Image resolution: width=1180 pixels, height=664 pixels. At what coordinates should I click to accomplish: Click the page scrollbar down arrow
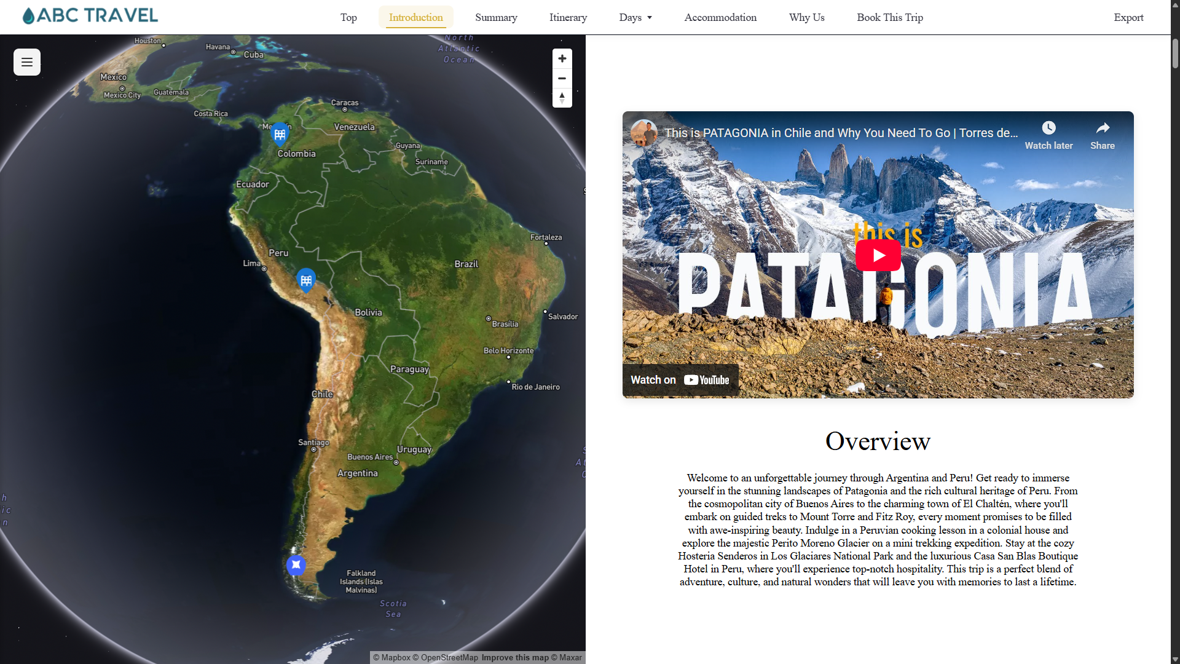1175,659
